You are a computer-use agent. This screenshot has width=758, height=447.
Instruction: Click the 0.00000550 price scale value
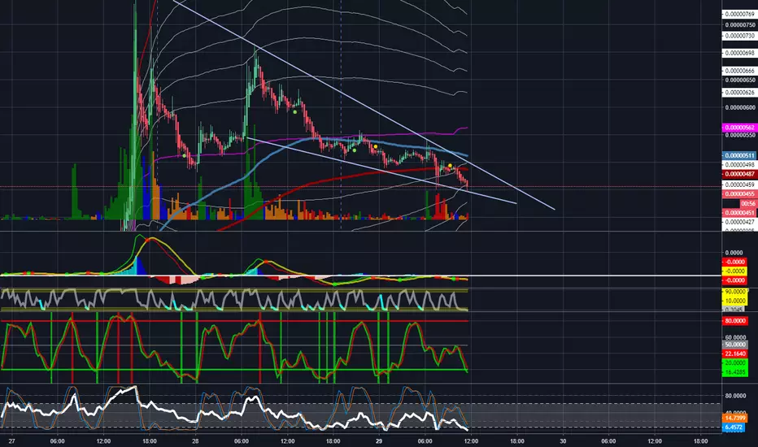739,135
